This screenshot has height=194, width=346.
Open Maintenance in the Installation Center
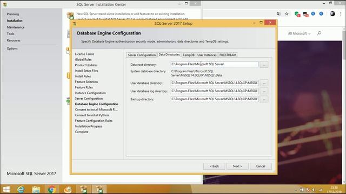(x=16, y=27)
